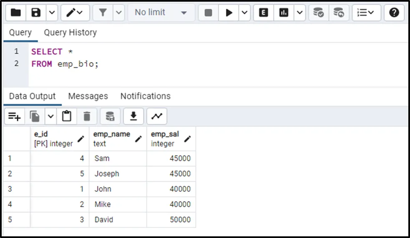
Task: Switch to the Messages tab
Action: pyautogui.click(x=88, y=96)
